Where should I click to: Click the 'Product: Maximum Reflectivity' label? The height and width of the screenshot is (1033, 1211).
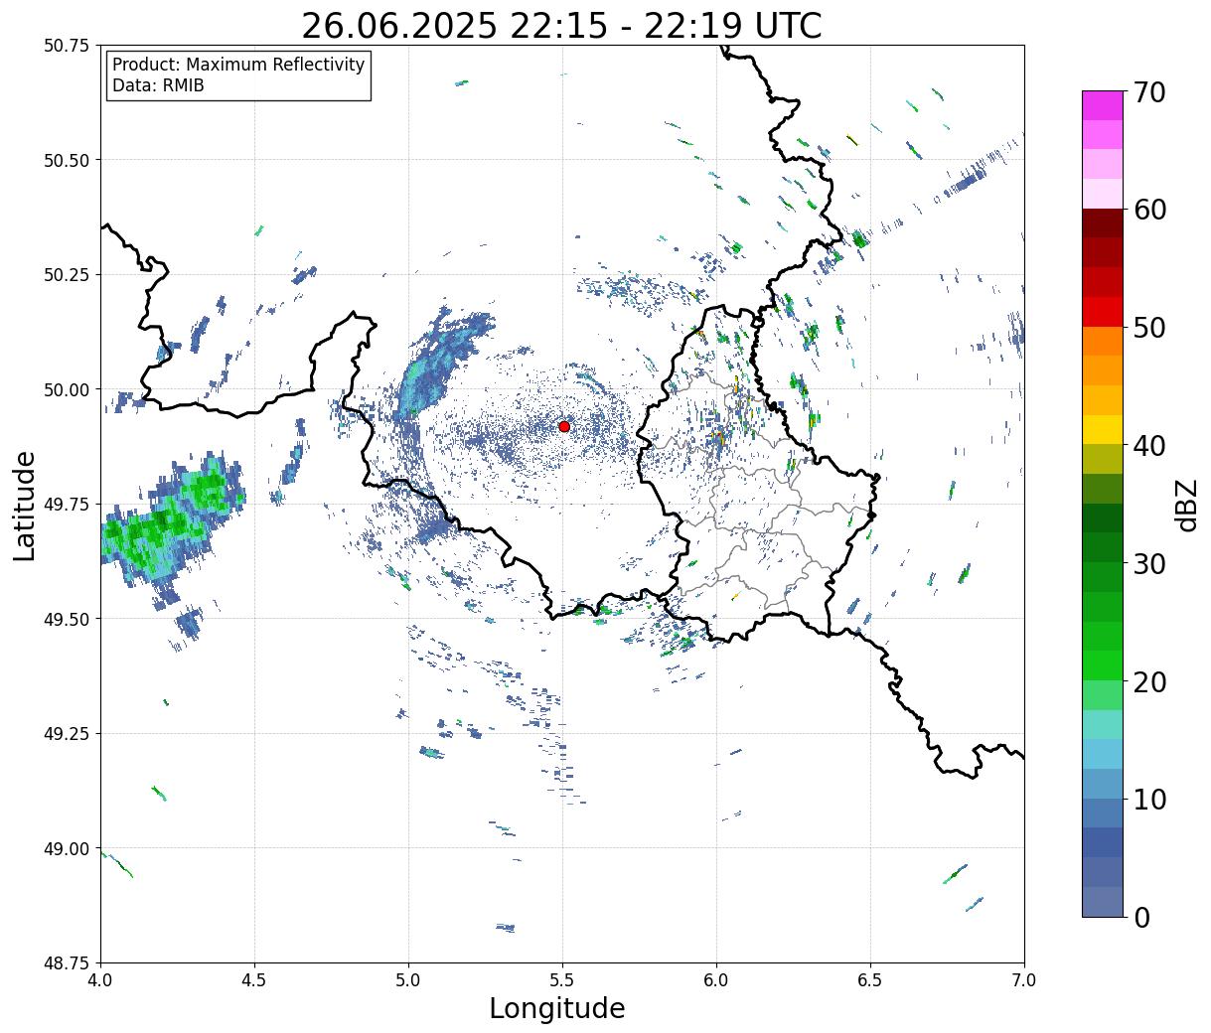[x=238, y=65]
